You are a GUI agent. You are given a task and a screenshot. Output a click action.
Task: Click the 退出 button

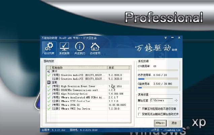click(x=174, y=123)
